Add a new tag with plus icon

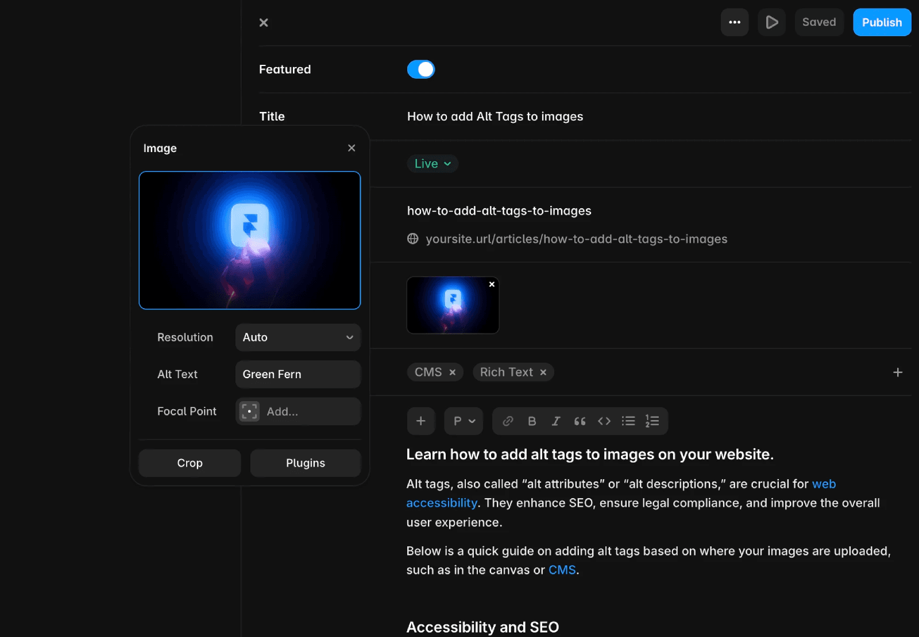click(898, 372)
